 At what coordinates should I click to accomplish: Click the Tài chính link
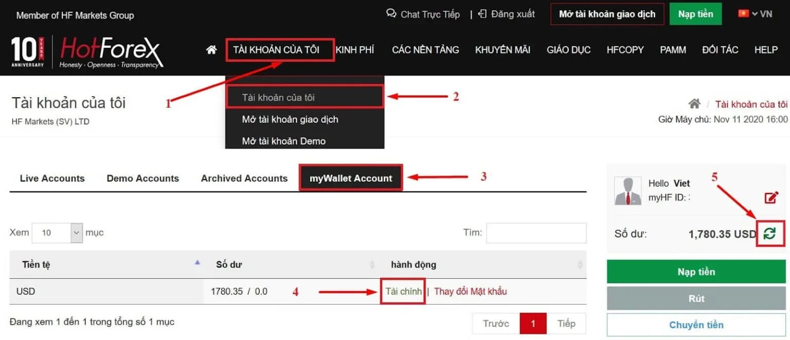(404, 291)
